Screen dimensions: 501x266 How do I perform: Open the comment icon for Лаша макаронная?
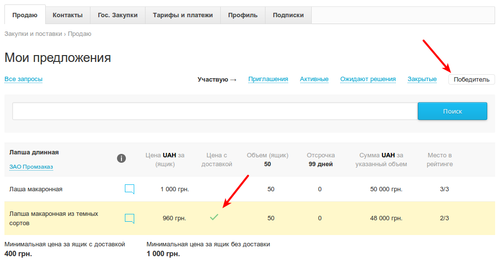(x=129, y=189)
